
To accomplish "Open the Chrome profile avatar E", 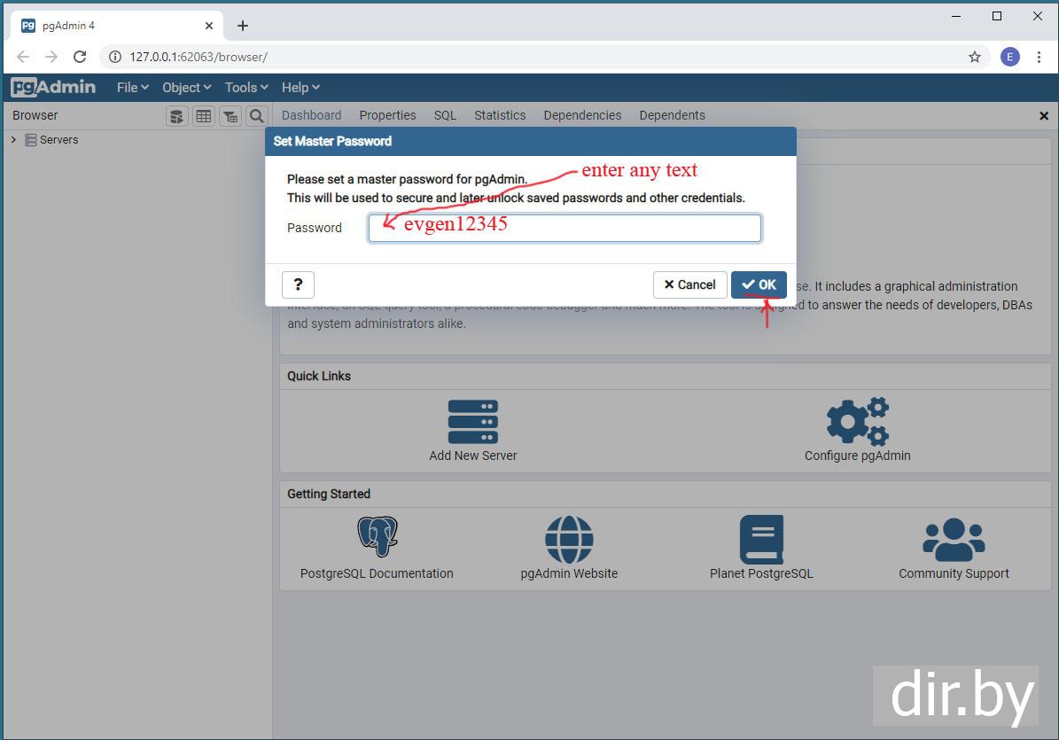I will 1009,57.
